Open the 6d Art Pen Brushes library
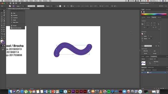Viewport: 168px width, 94px height. click(17, 28)
